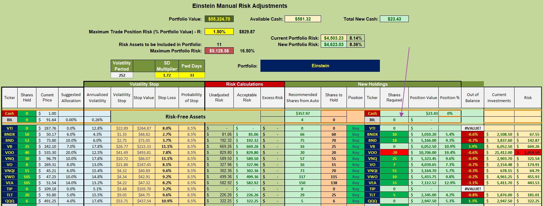This screenshot has width=543, height=206.
Task: Select VOO red risk cell 1,659.59
Action: tap(528, 152)
